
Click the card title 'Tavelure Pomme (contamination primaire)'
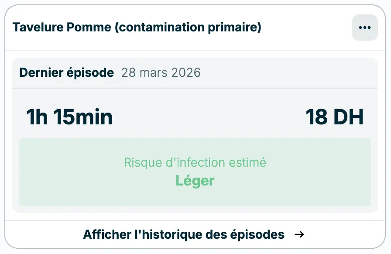(137, 27)
